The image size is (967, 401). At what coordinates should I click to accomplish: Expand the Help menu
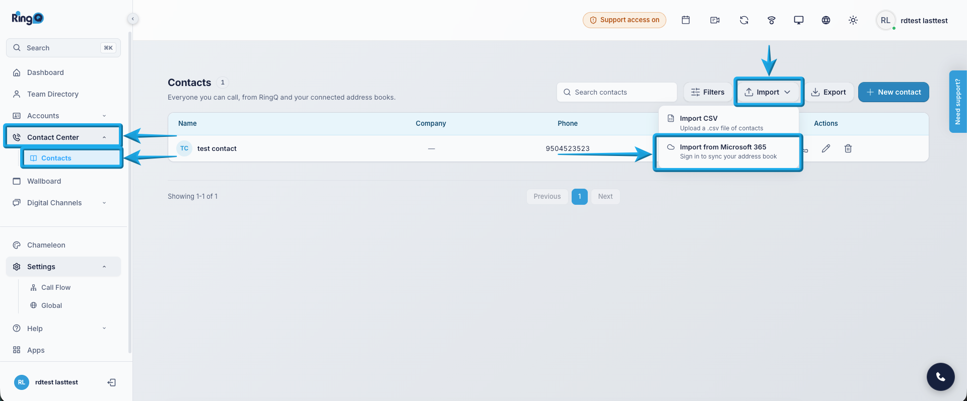(x=63, y=329)
